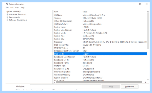Click the HP Pavilion dv6 Notebook PC value

point(95,33)
